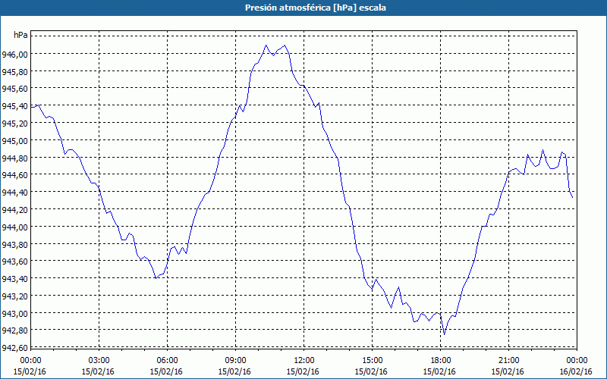607x379 pixels.
Task: Choose the 21:00 time label
Action: 508,361
